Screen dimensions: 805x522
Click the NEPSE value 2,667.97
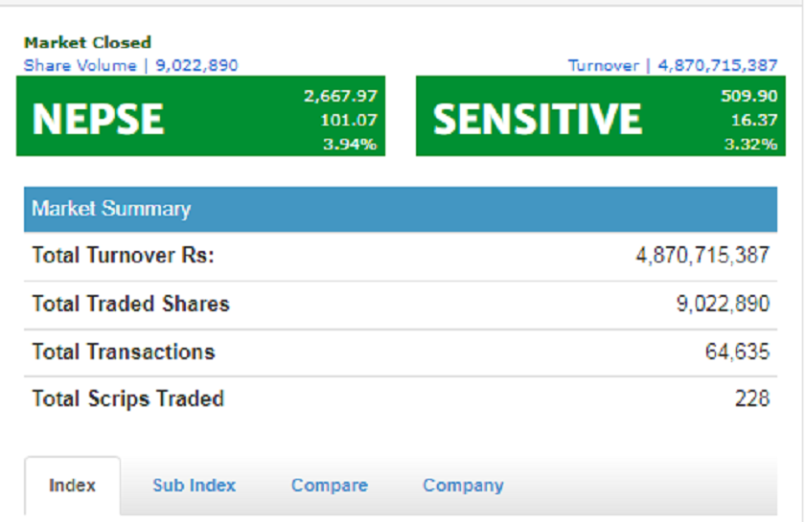pyautogui.click(x=340, y=96)
